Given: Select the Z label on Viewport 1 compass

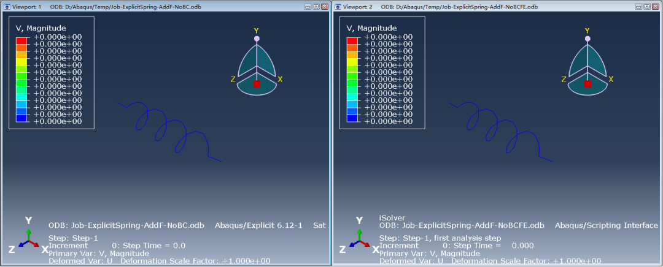Looking at the screenshot, I should coord(233,79).
